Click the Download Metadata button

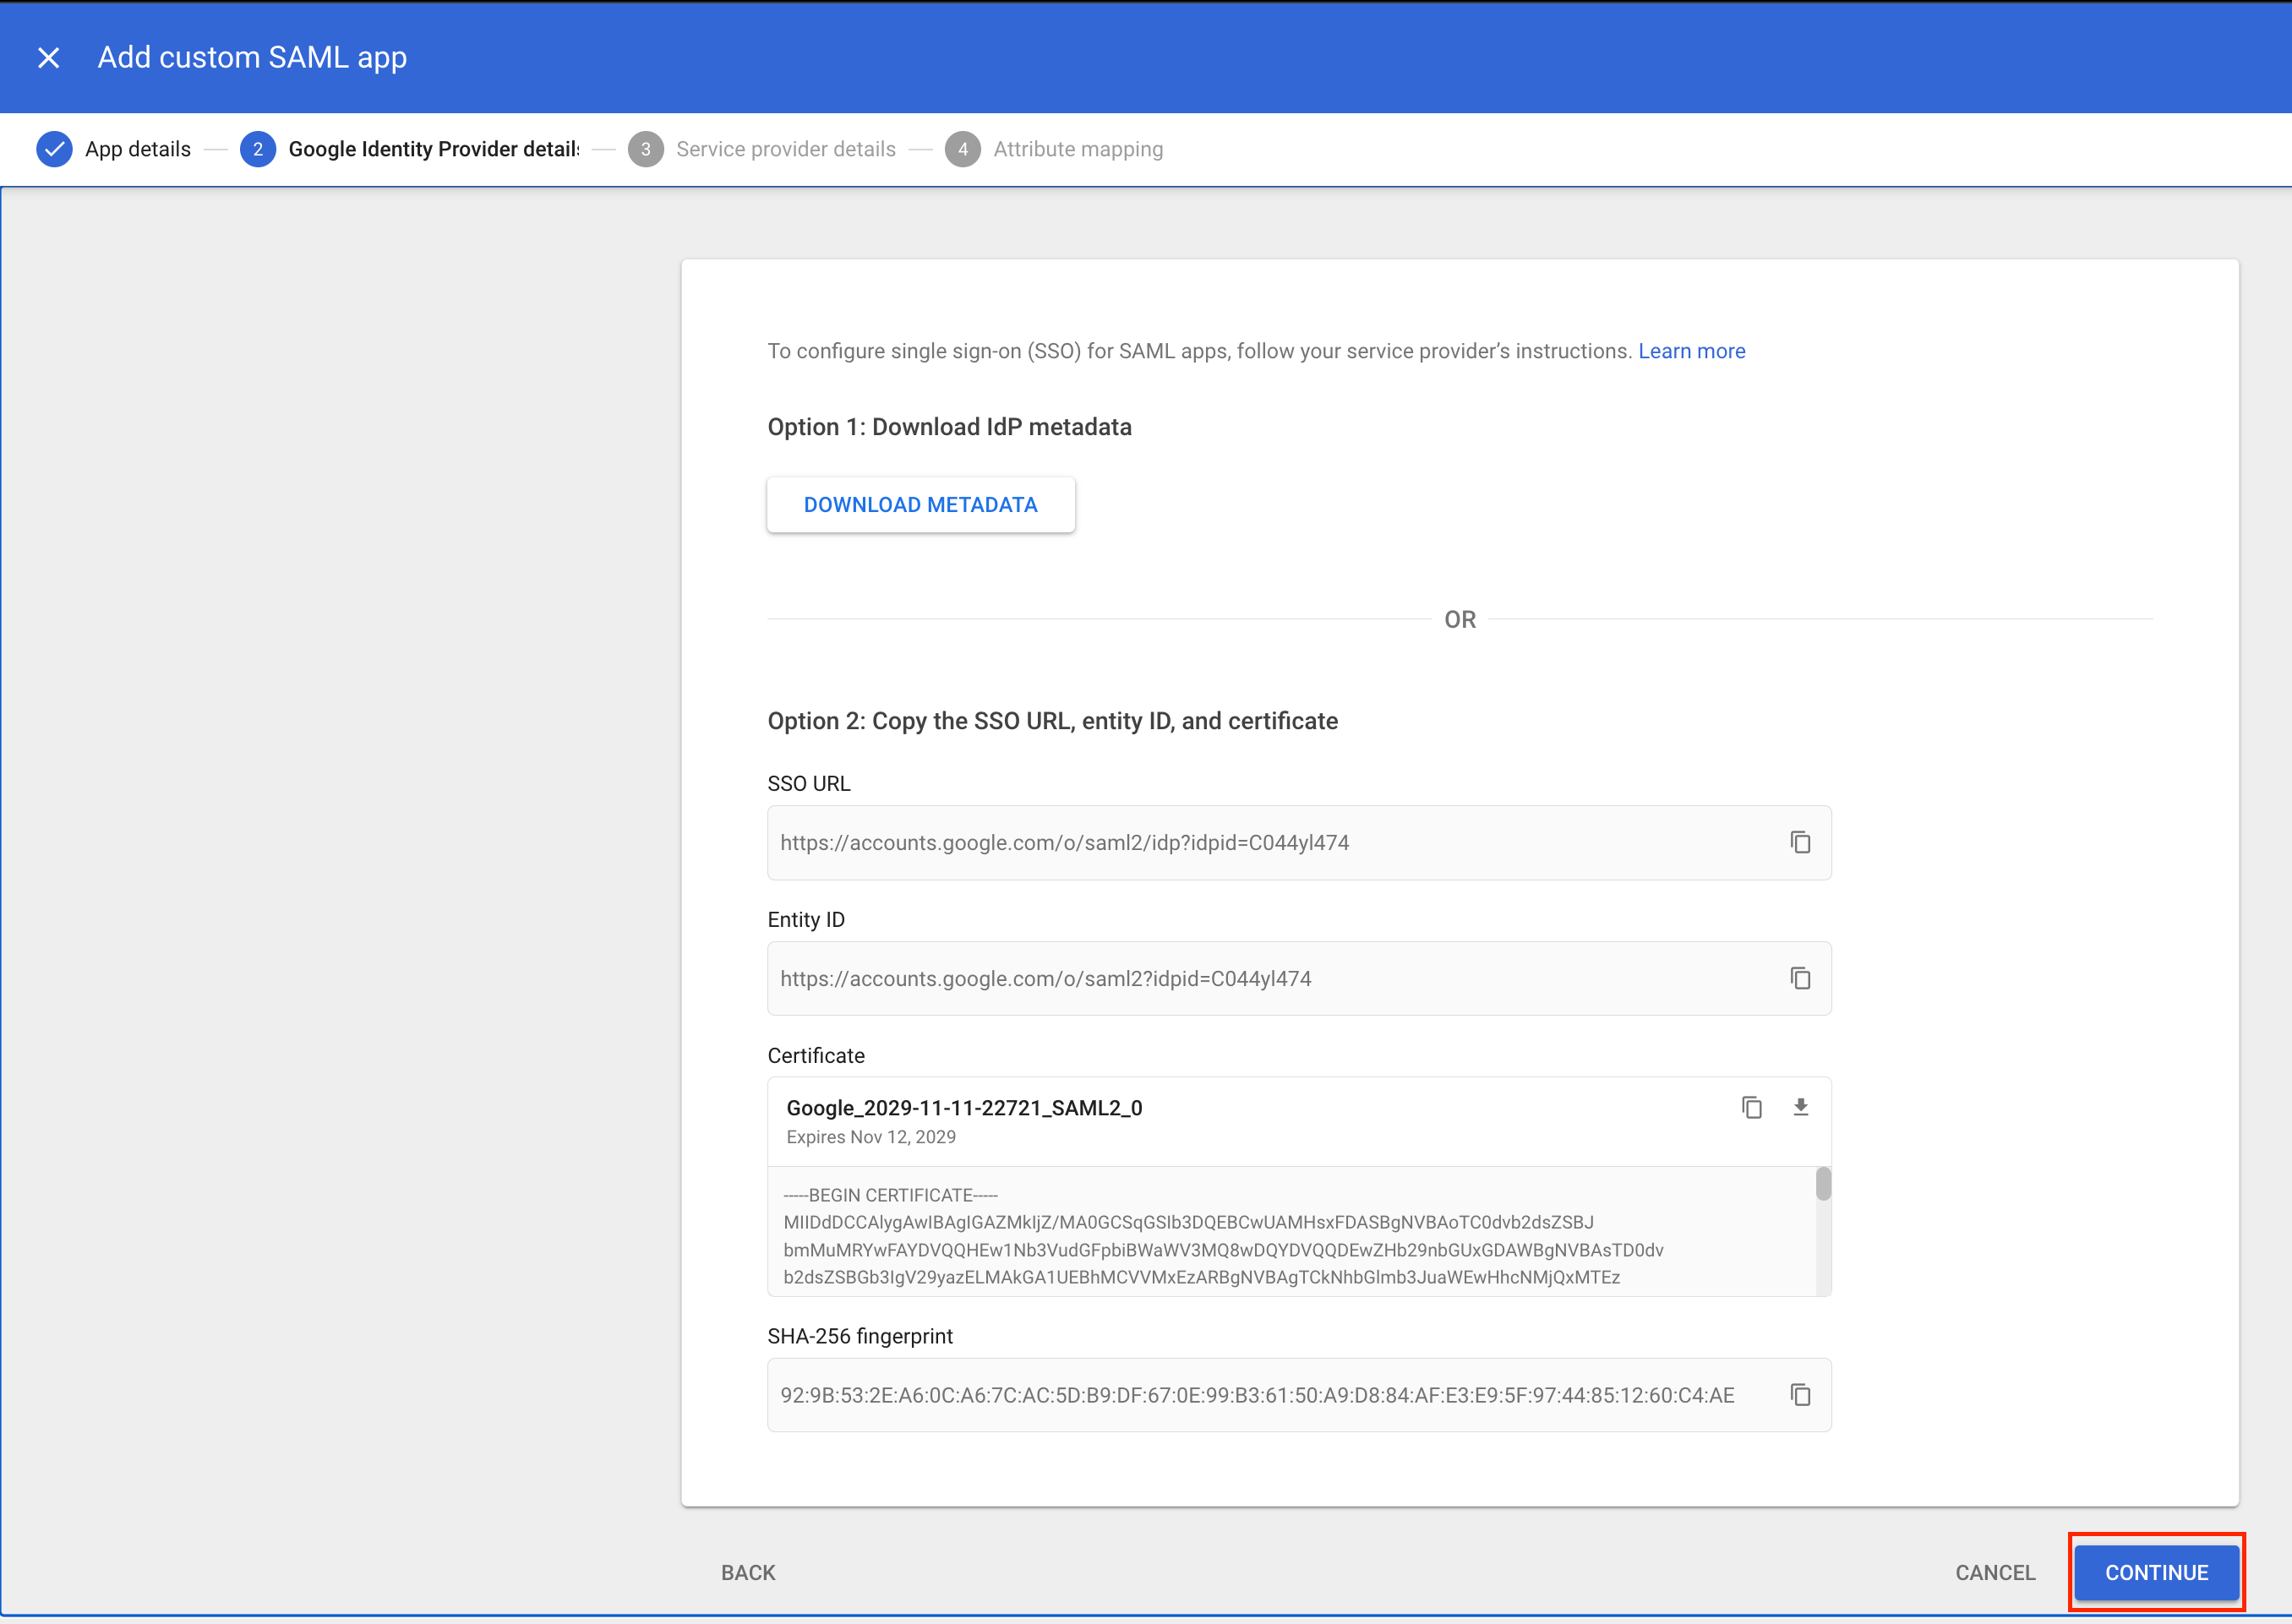point(920,505)
